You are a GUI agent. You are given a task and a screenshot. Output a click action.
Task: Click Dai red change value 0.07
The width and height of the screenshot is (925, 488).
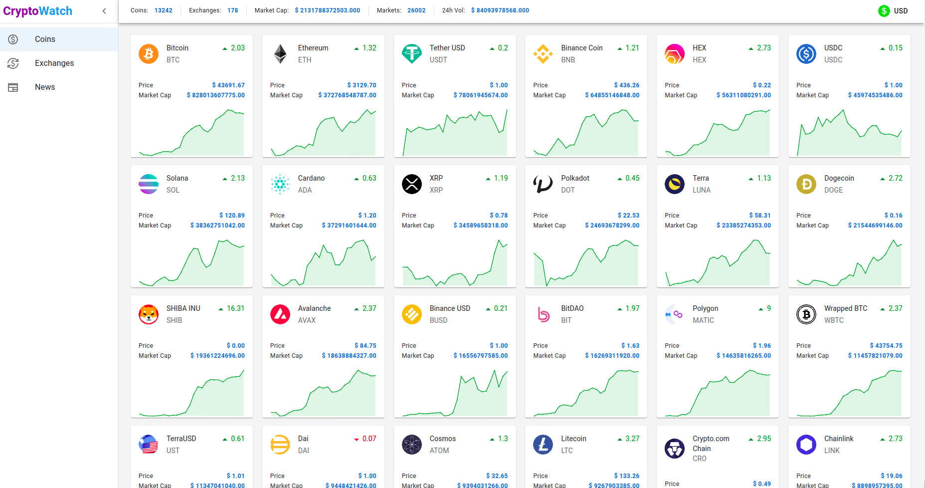pyautogui.click(x=370, y=439)
